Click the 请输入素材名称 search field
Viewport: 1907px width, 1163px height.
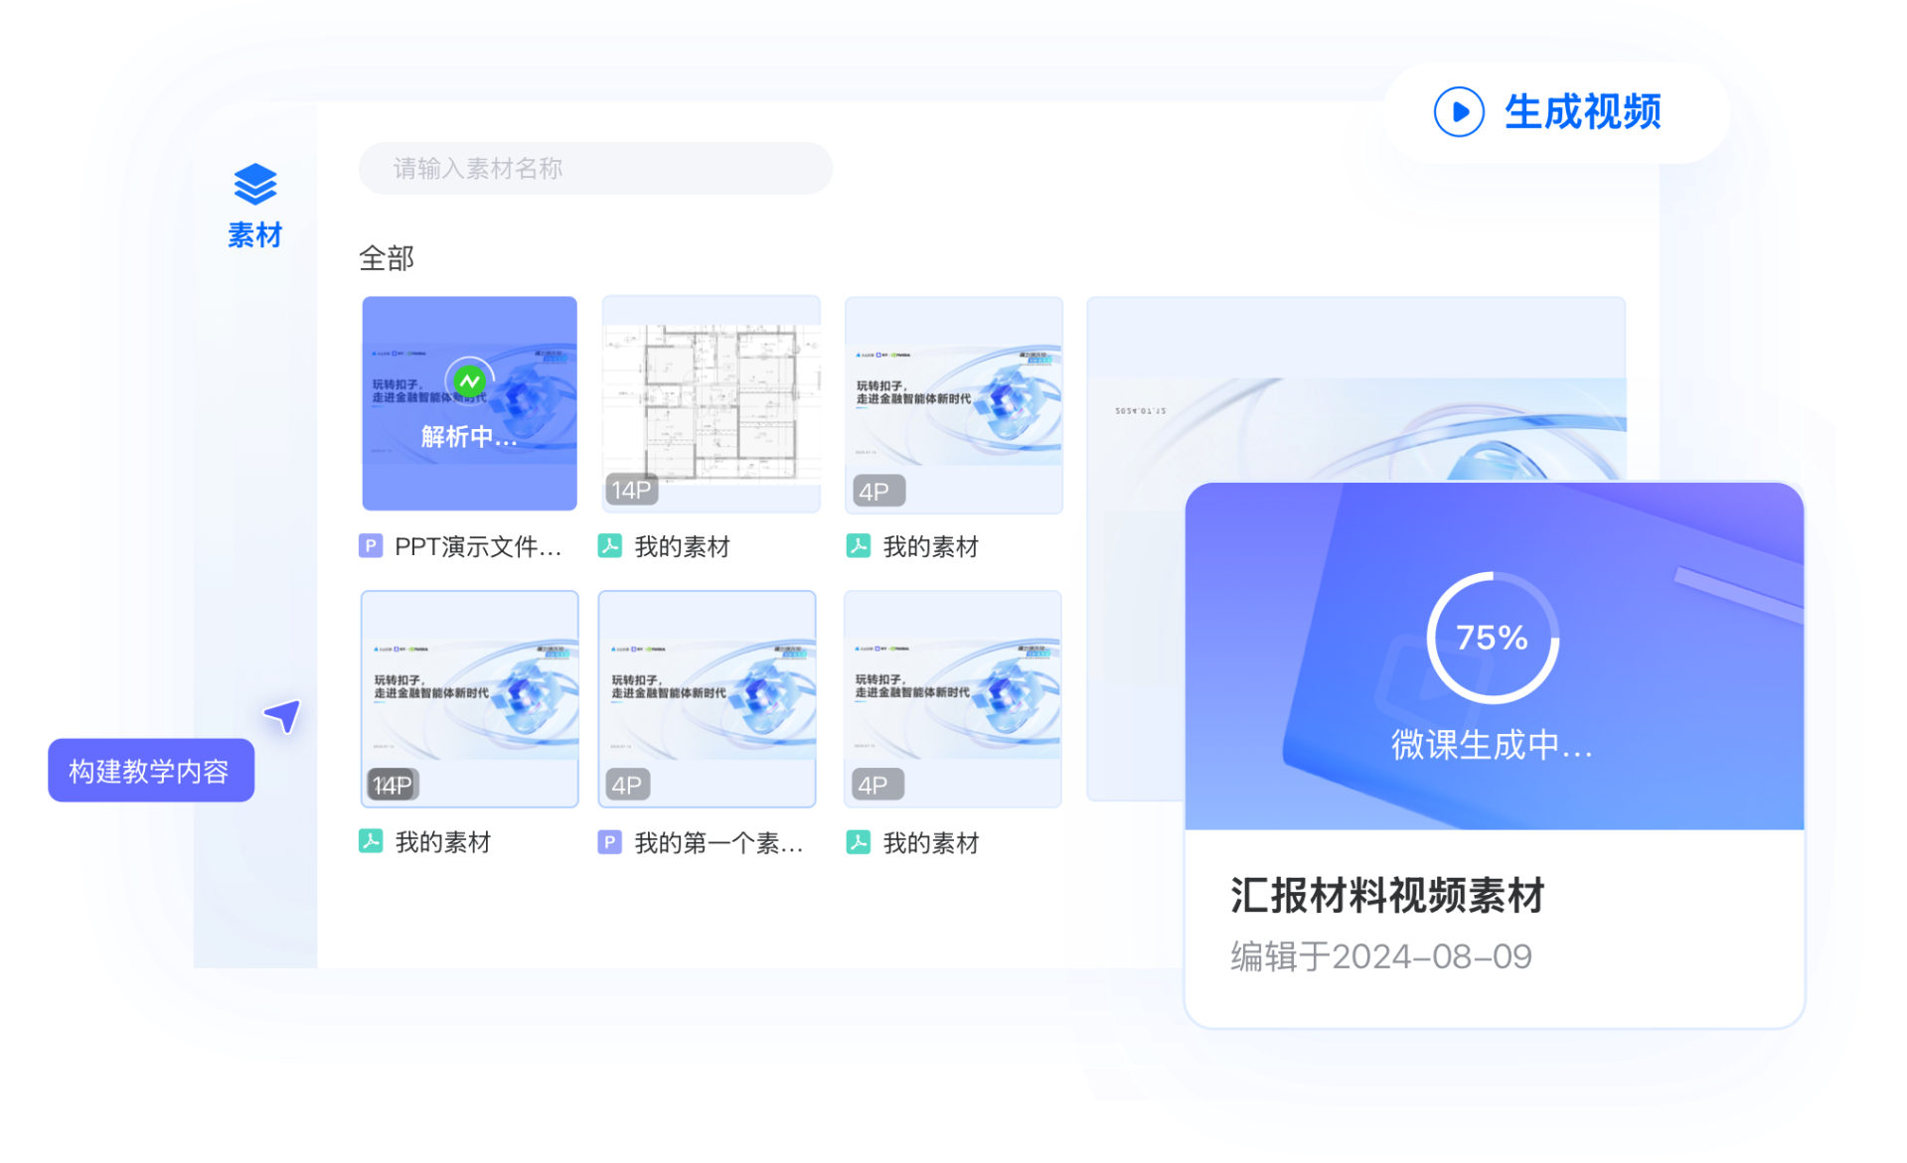594,168
